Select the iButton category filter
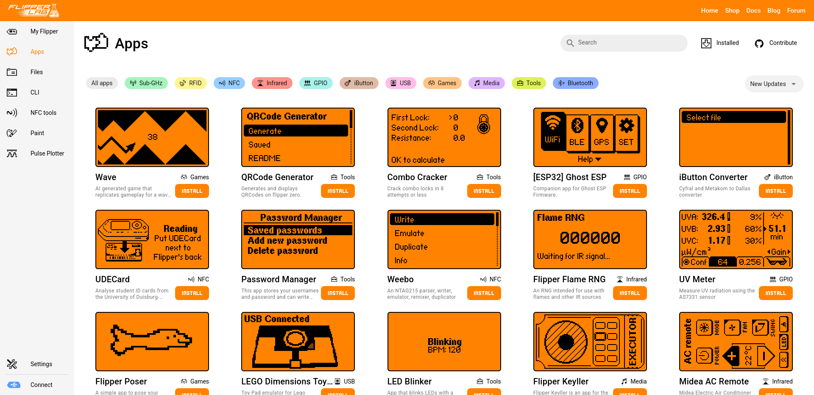This screenshot has height=395, width=814. (359, 83)
